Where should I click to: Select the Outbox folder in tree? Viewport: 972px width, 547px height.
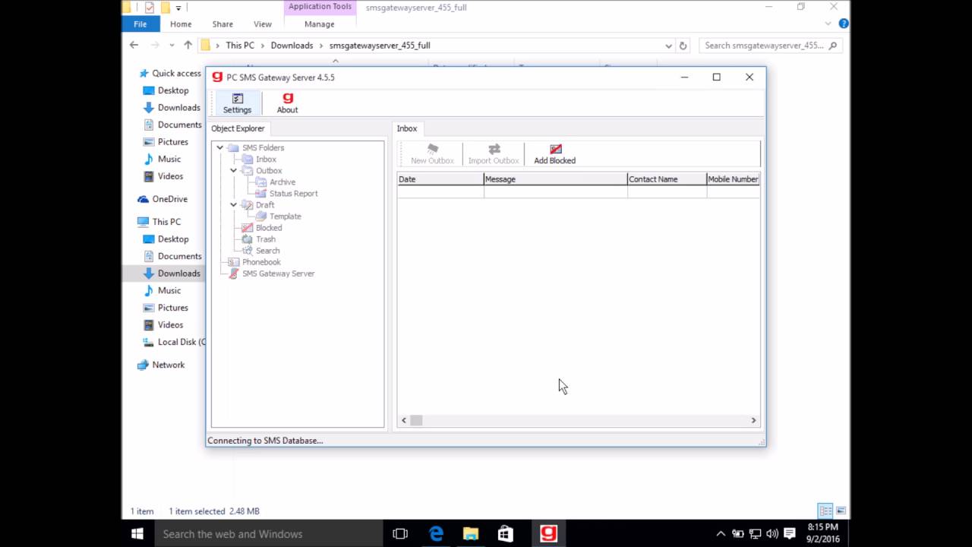pos(269,171)
